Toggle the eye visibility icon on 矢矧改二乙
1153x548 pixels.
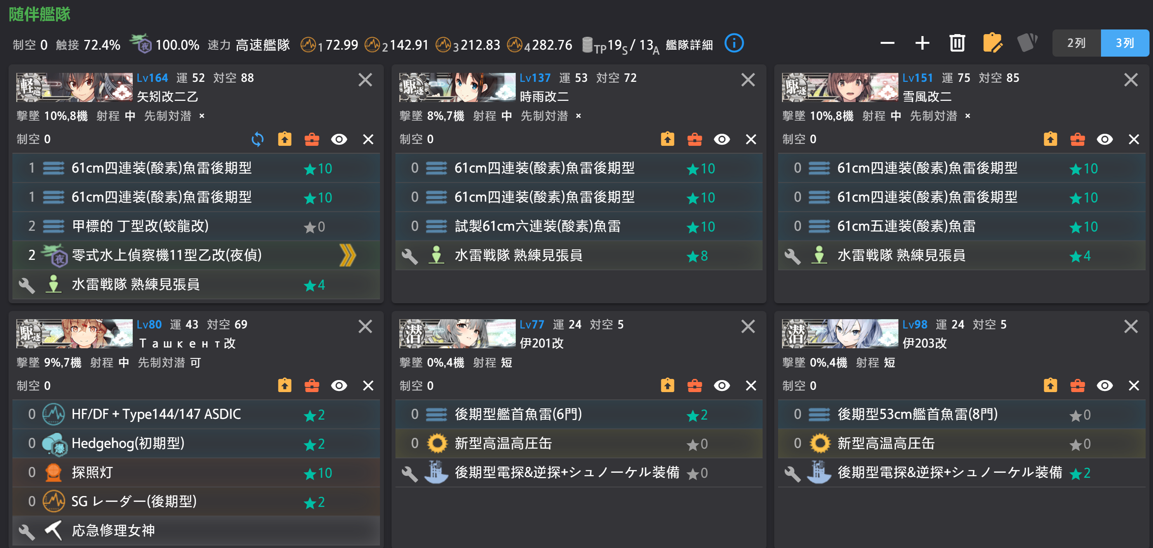pyautogui.click(x=339, y=139)
